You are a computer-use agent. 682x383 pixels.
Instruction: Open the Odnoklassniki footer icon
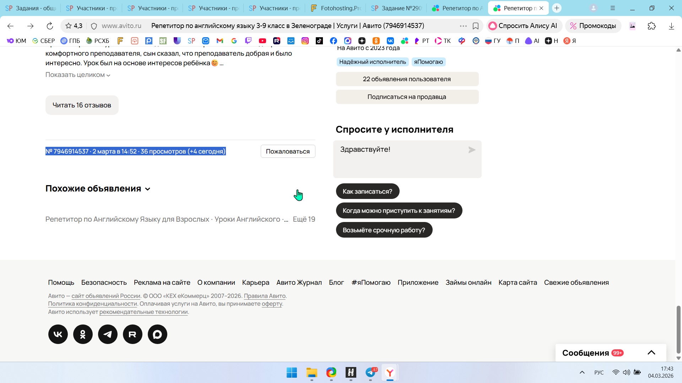point(83,334)
